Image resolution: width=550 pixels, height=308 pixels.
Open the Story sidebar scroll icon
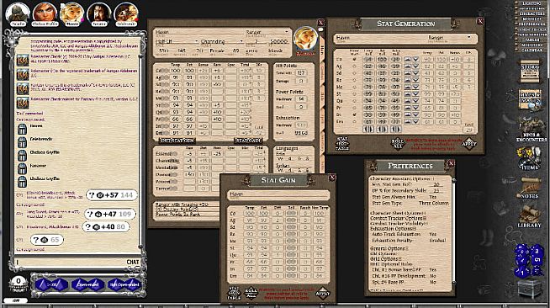[x=530, y=72]
